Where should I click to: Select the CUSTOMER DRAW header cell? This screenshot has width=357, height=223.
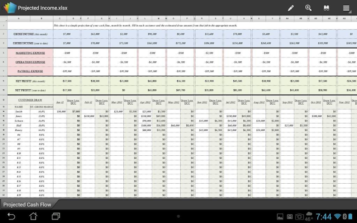coord(30,100)
